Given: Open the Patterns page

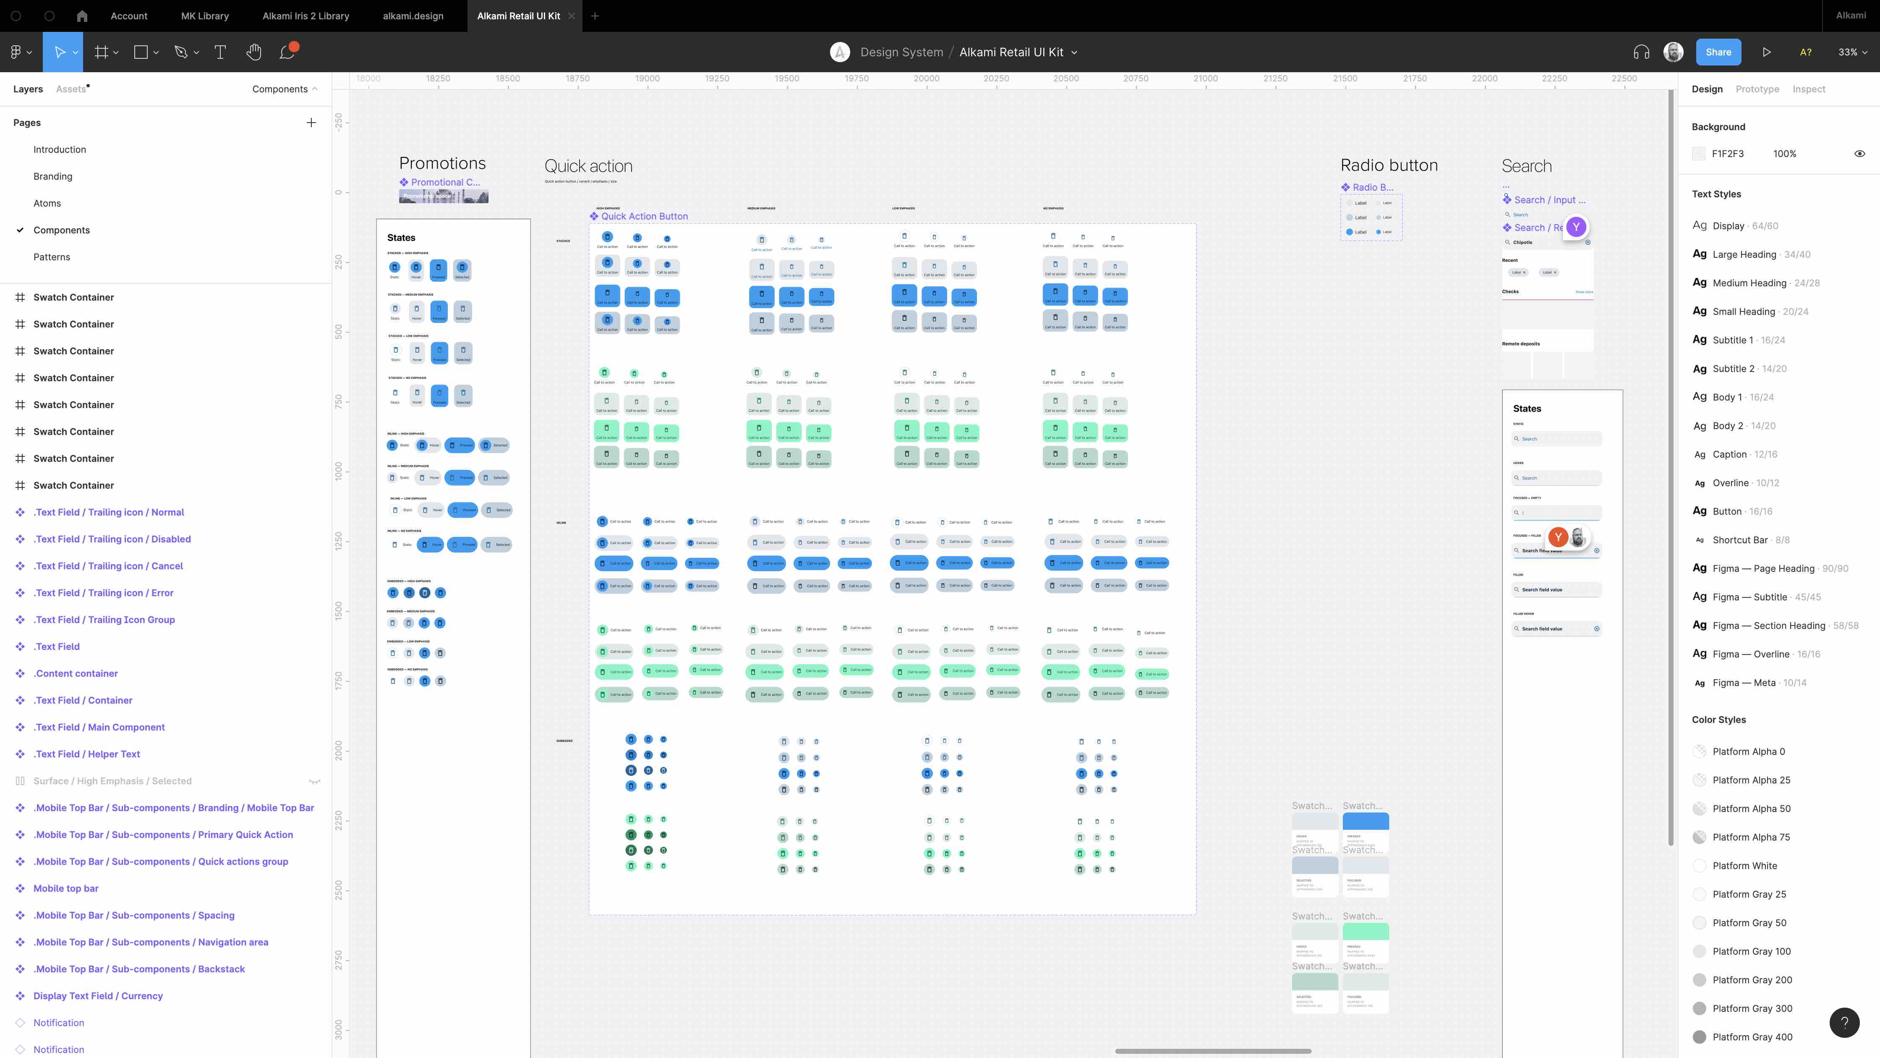Looking at the screenshot, I should 52,257.
